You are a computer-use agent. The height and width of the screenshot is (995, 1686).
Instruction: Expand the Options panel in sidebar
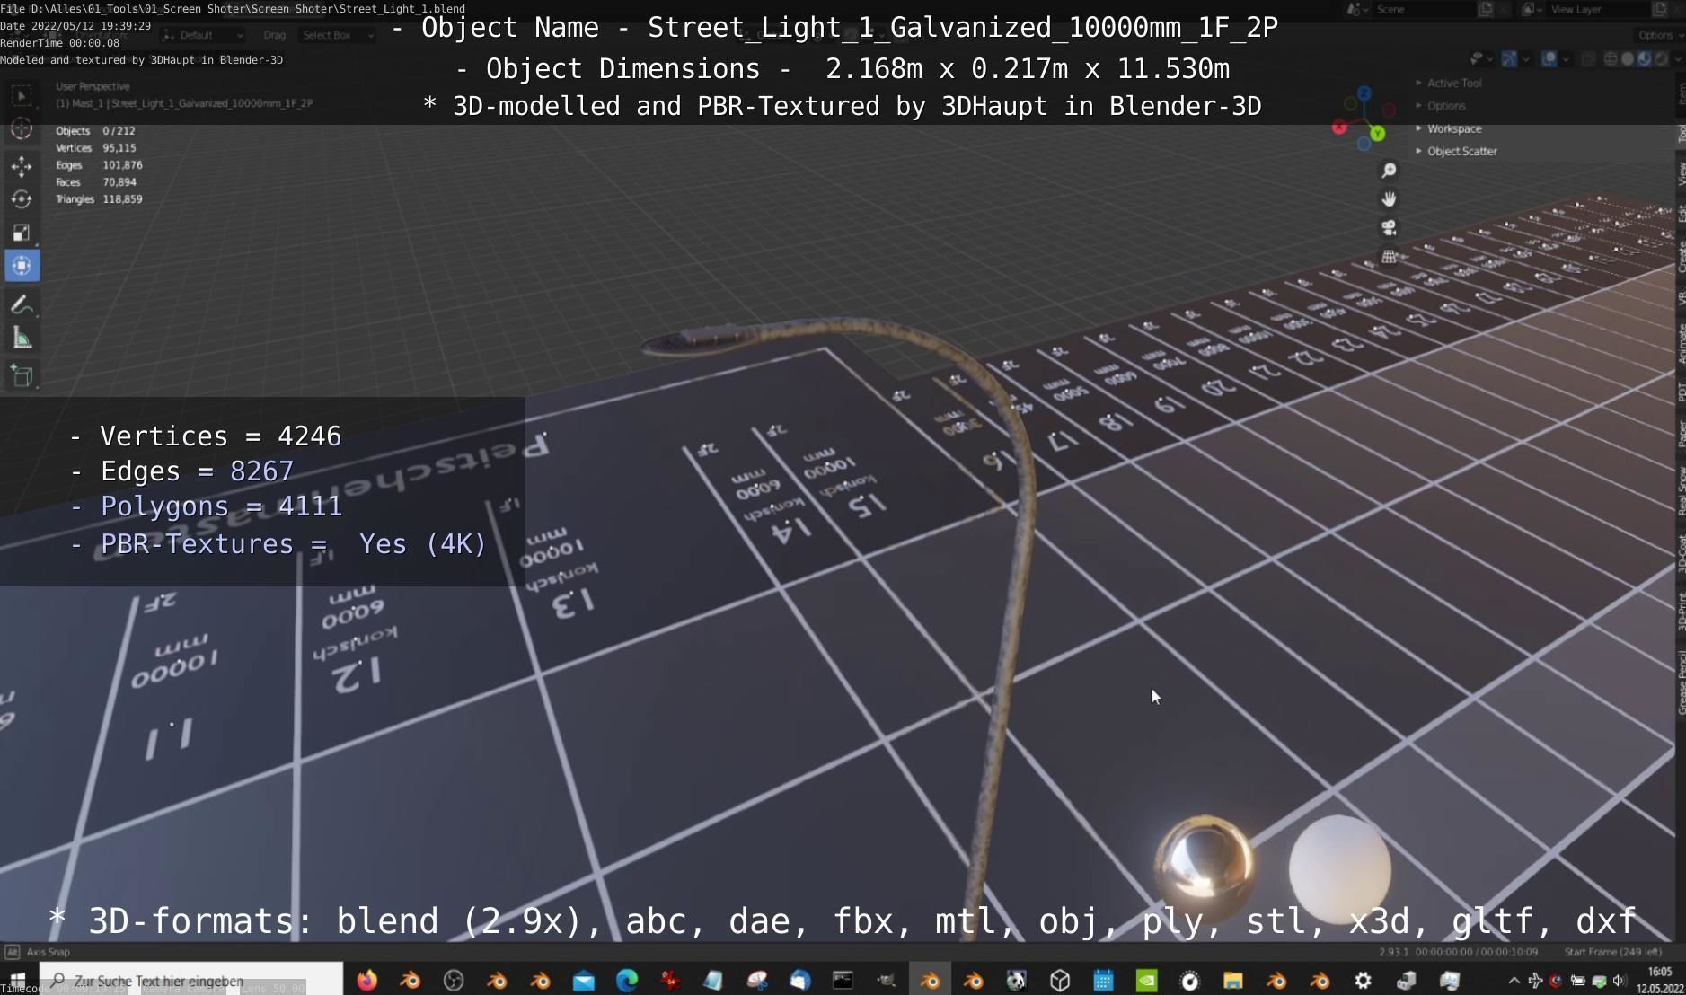(1441, 106)
